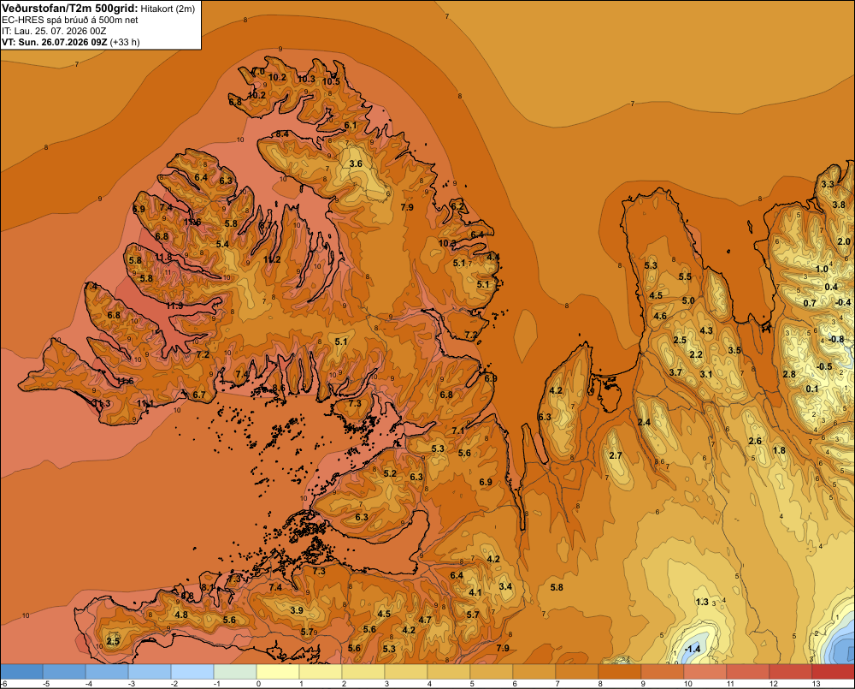
Task: Select the 2.7 temperature label
Action: (x=616, y=456)
